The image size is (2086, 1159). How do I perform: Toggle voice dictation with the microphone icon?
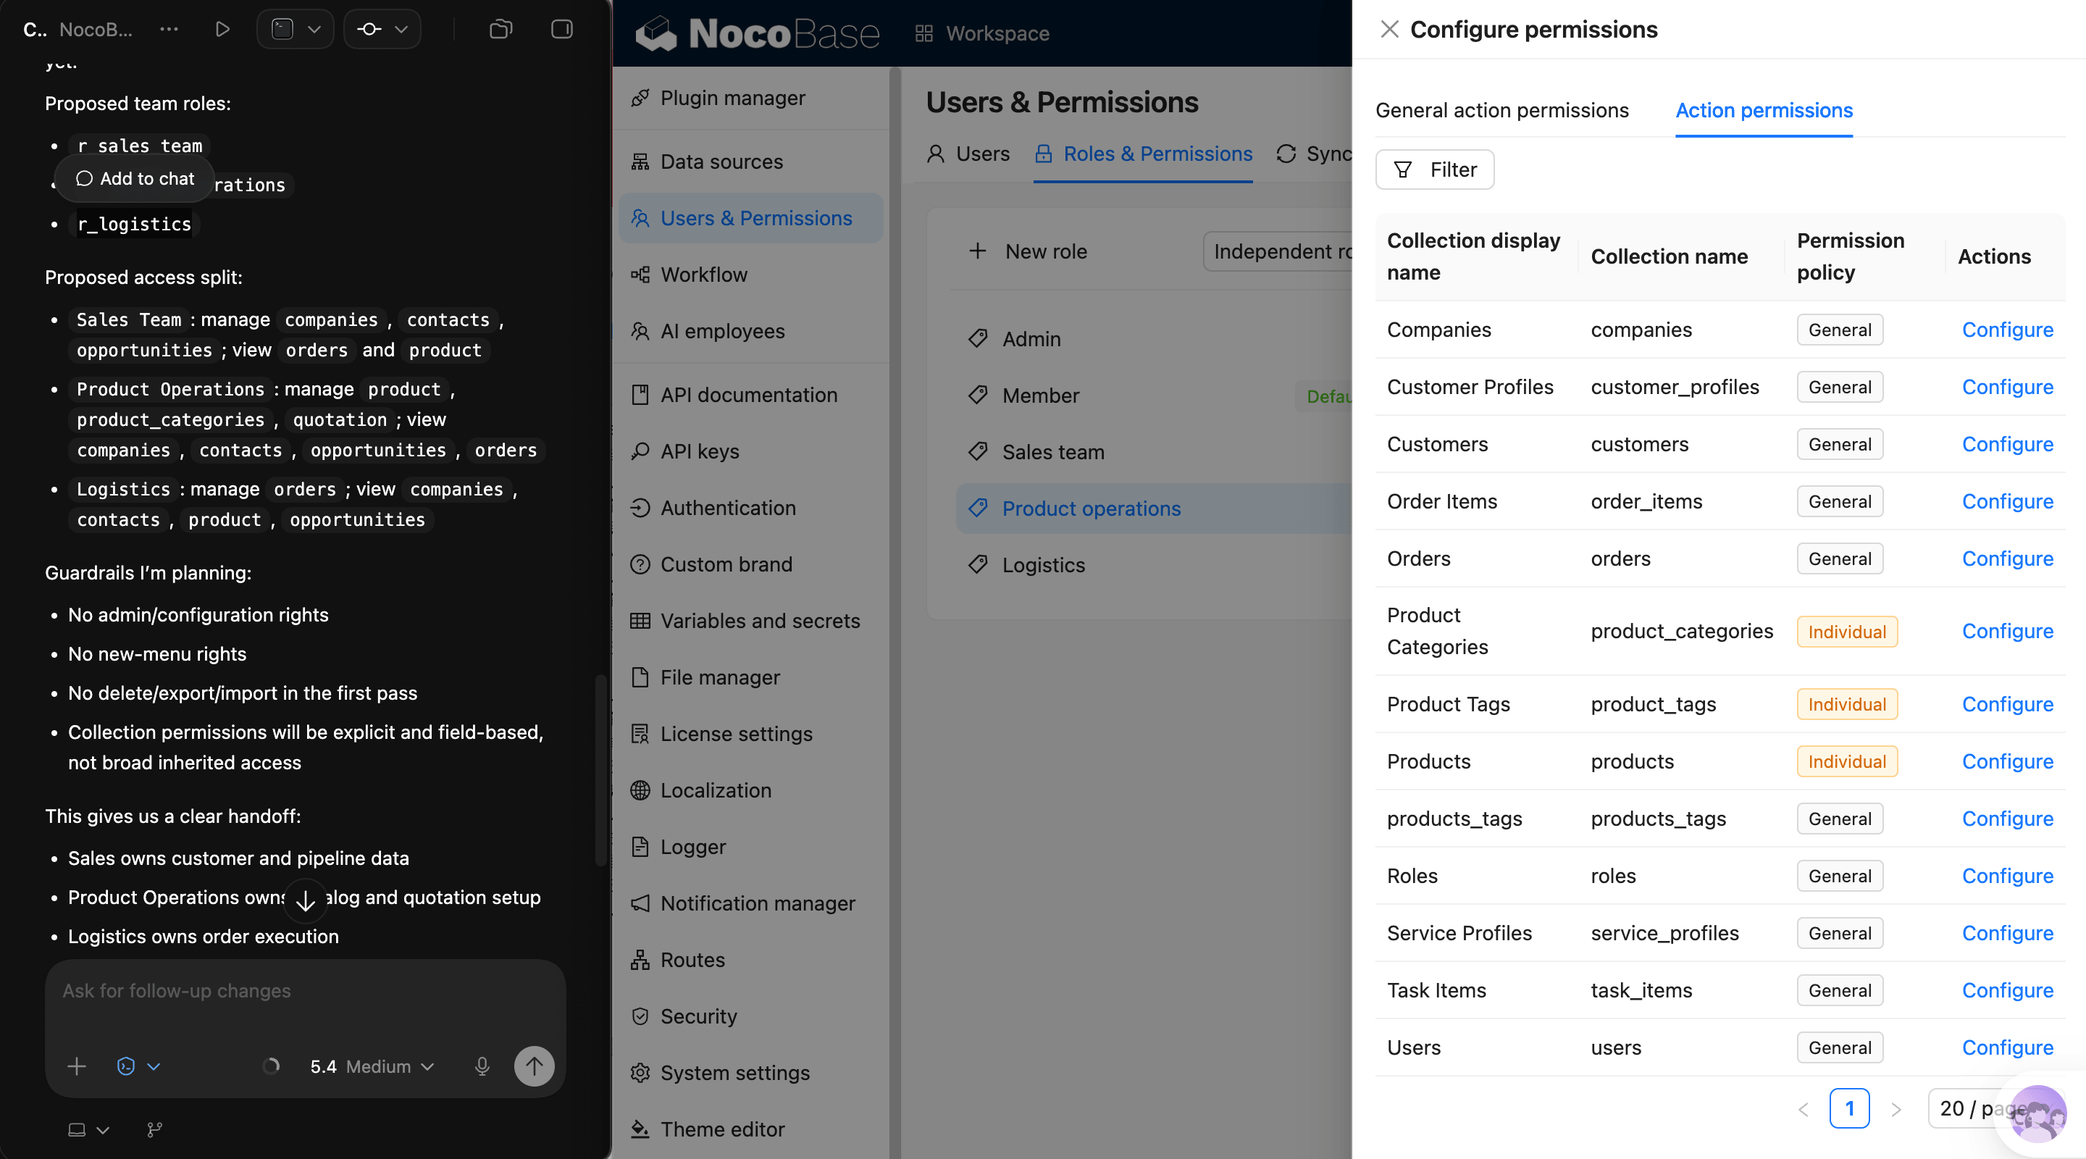click(482, 1066)
